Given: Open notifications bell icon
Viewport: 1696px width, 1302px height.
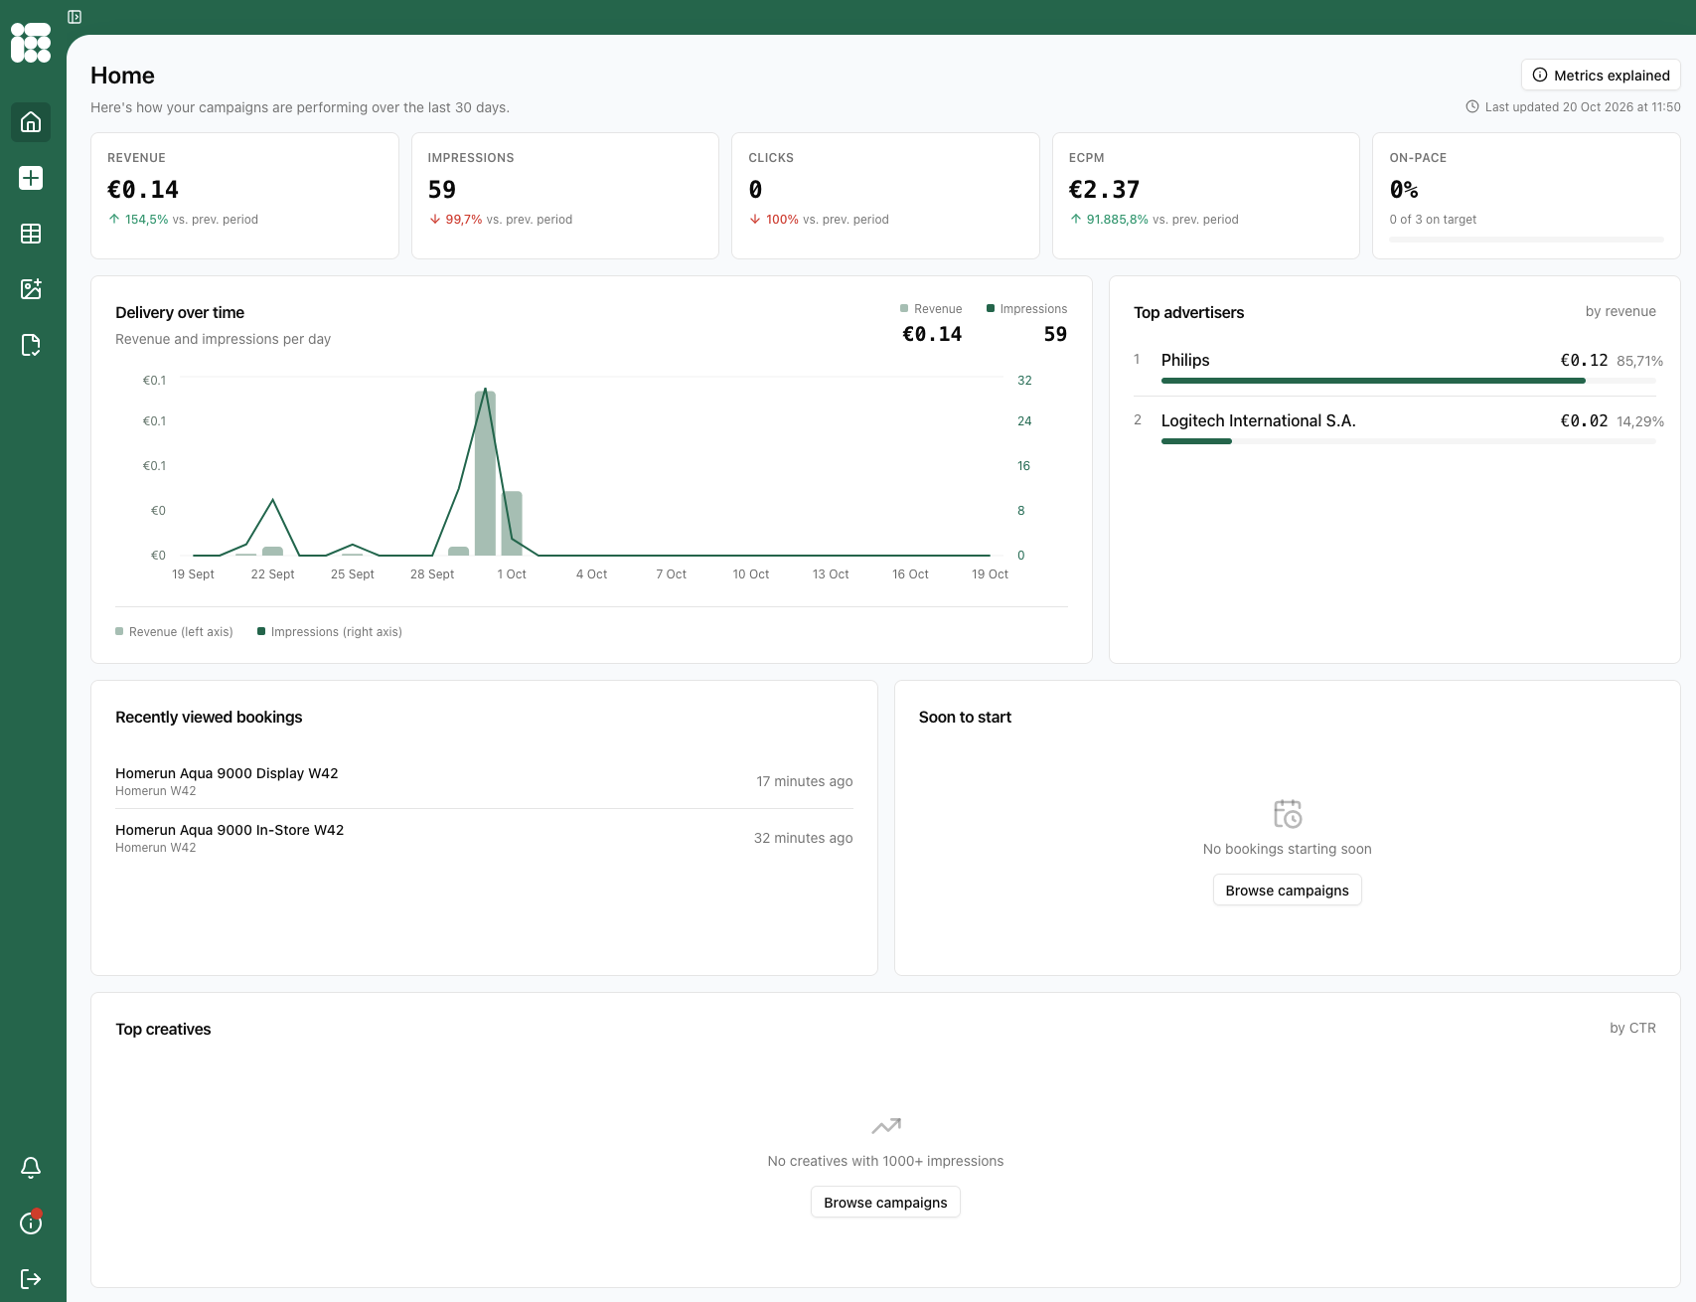Looking at the screenshot, I should pyautogui.click(x=31, y=1168).
